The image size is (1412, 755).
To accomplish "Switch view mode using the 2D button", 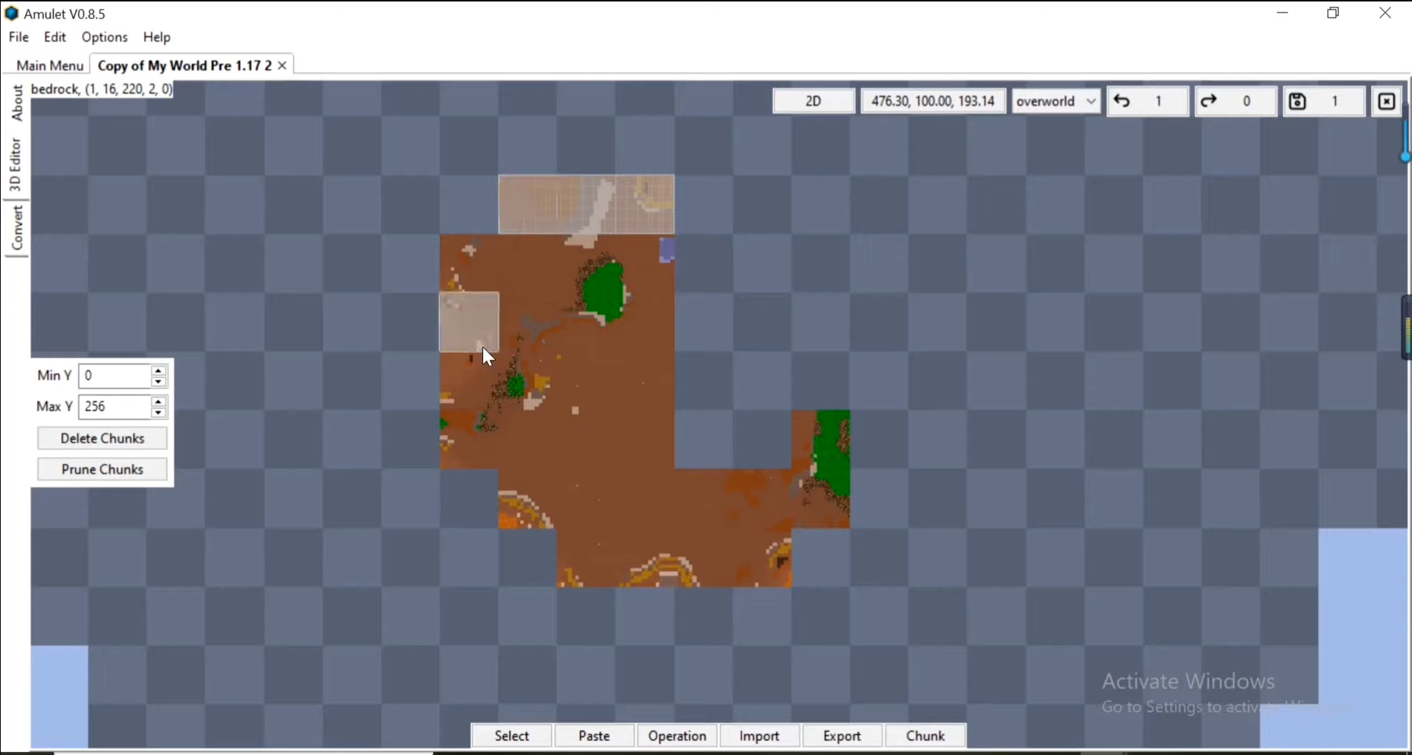I will [x=814, y=101].
